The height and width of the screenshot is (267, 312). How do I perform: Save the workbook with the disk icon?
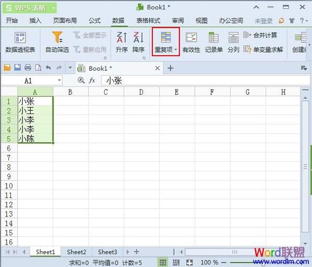click(x=18, y=68)
